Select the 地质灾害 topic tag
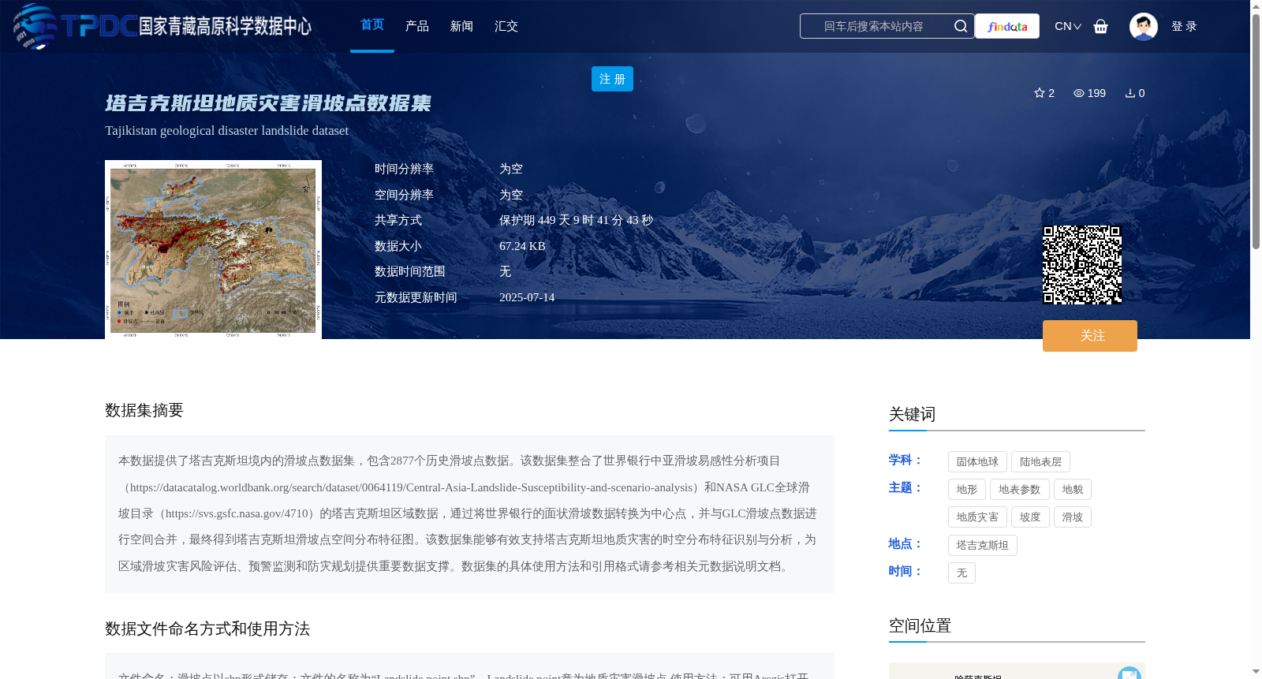Image resolution: width=1262 pixels, height=679 pixels. click(977, 517)
